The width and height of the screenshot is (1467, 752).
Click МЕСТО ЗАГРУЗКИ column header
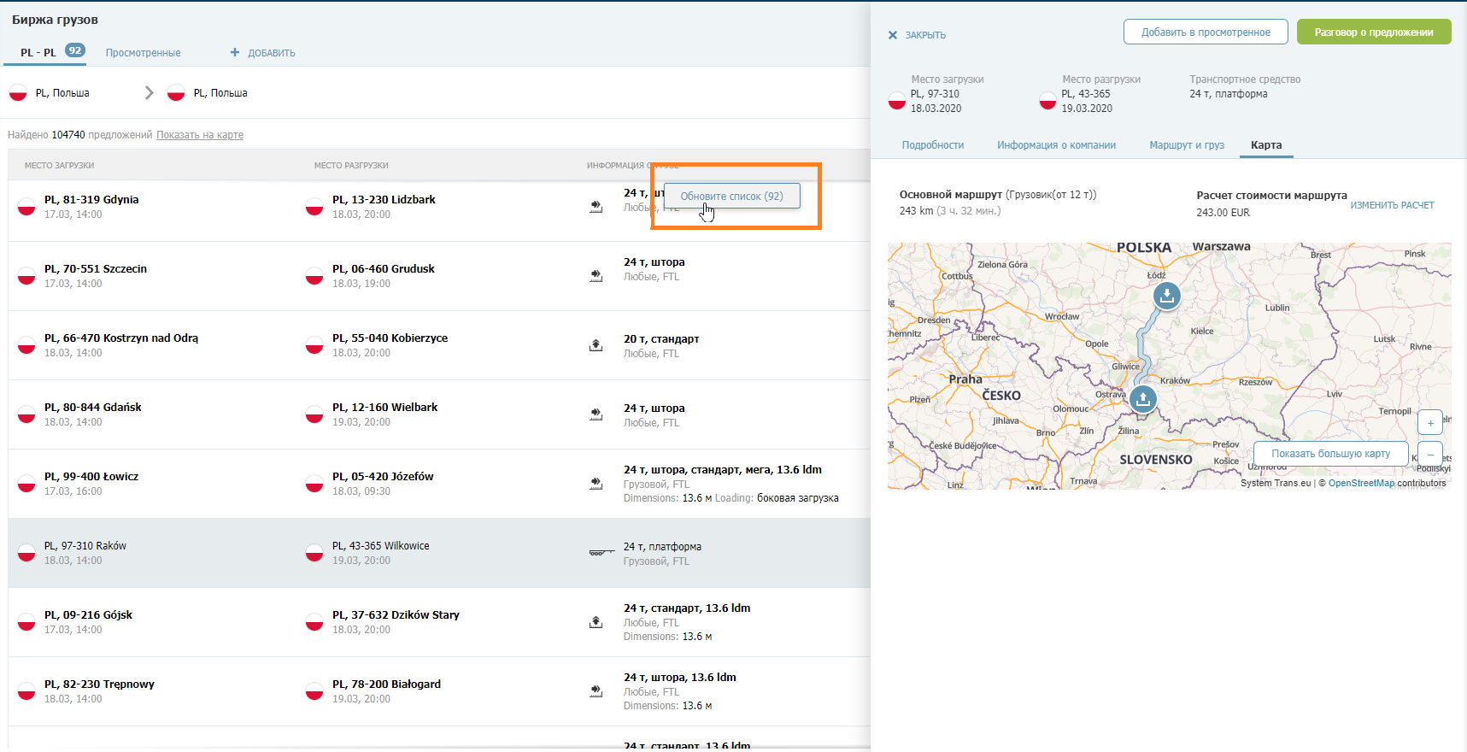(x=59, y=165)
